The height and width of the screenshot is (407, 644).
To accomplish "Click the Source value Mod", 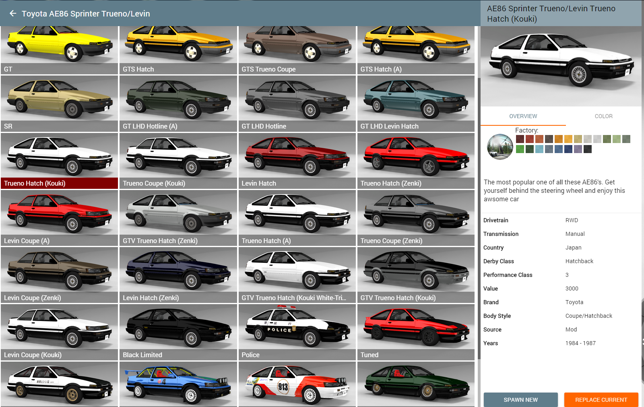I will click(x=571, y=329).
